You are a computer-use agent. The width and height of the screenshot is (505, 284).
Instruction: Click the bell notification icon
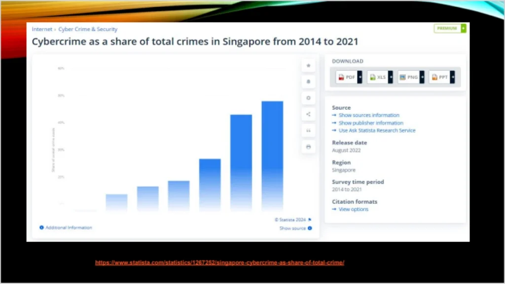tap(308, 82)
